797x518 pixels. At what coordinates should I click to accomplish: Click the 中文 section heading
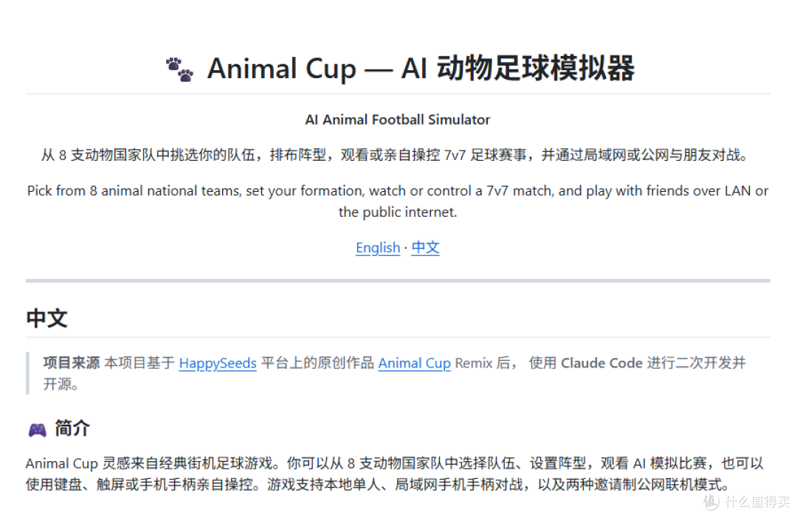[x=46, y=318]
